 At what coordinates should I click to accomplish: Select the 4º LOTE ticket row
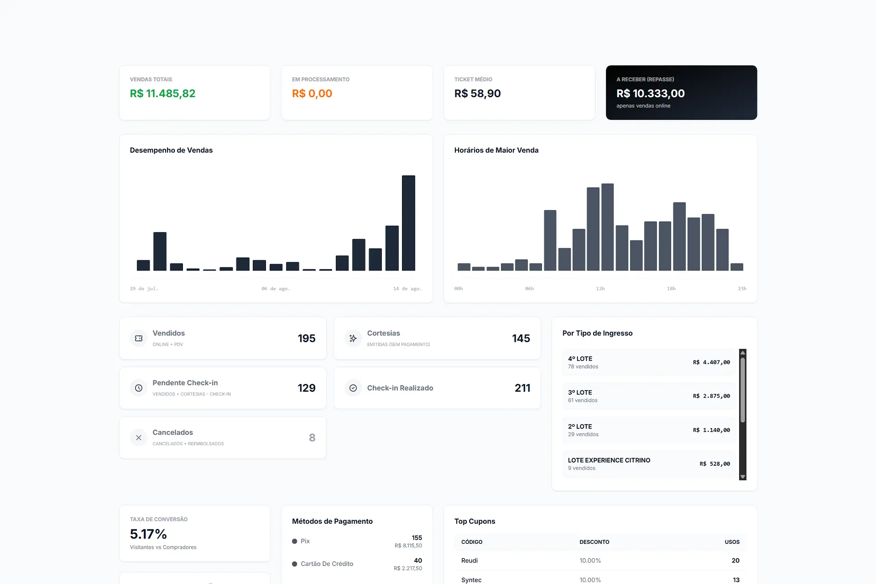(649, 362)
